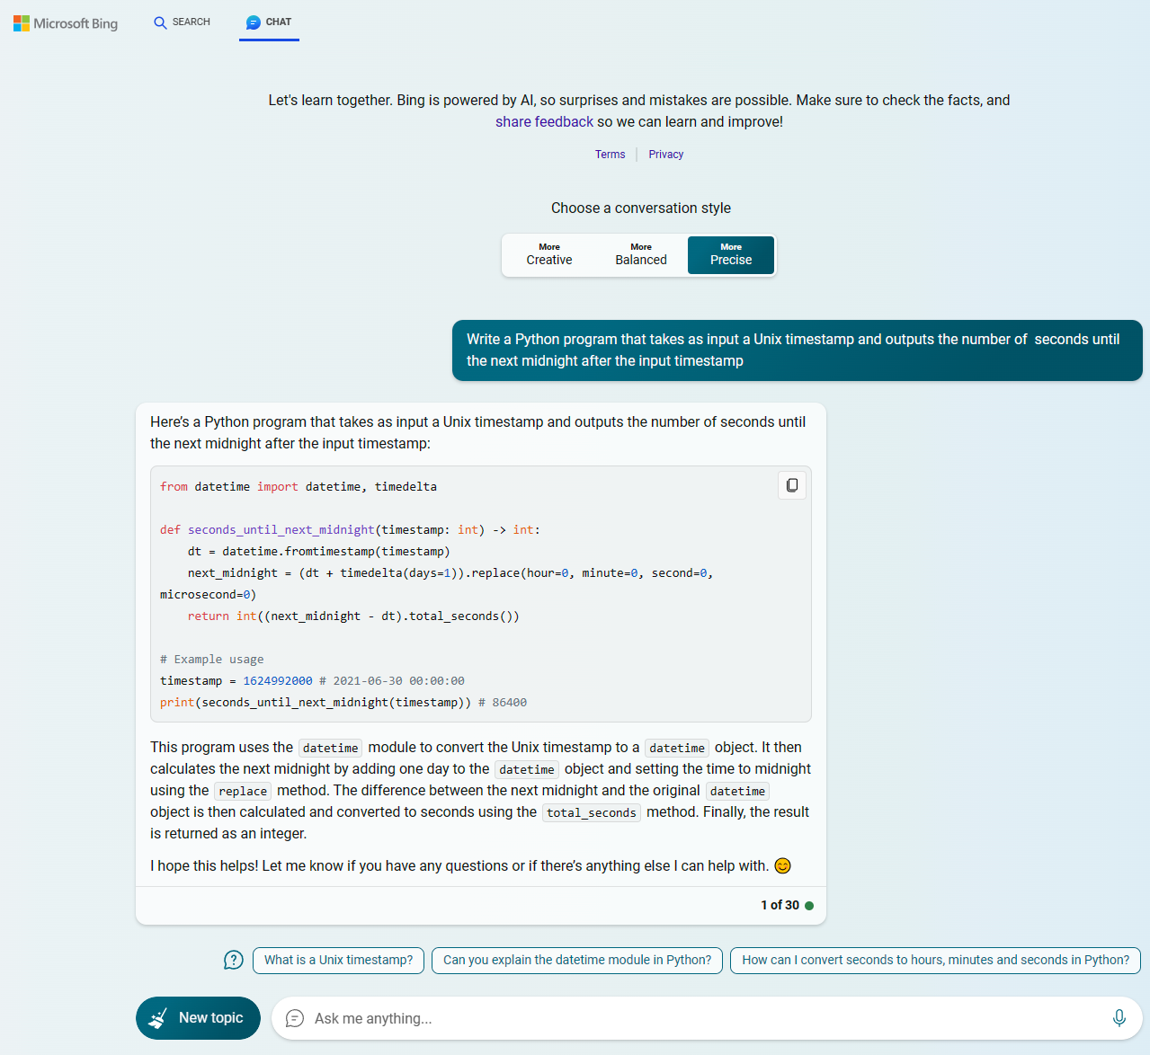Click the chat bubble icon in input box
Viewport: 1150px width, 1055px height.
click(x=295, y=1018)
